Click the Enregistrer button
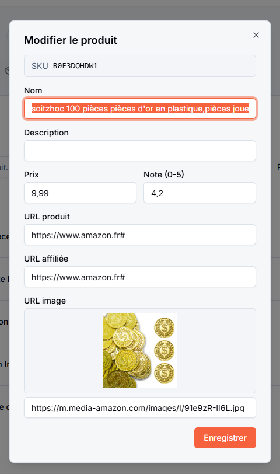Screen dimensions: 280x474 pyautogui.click(x=225, y=438)
